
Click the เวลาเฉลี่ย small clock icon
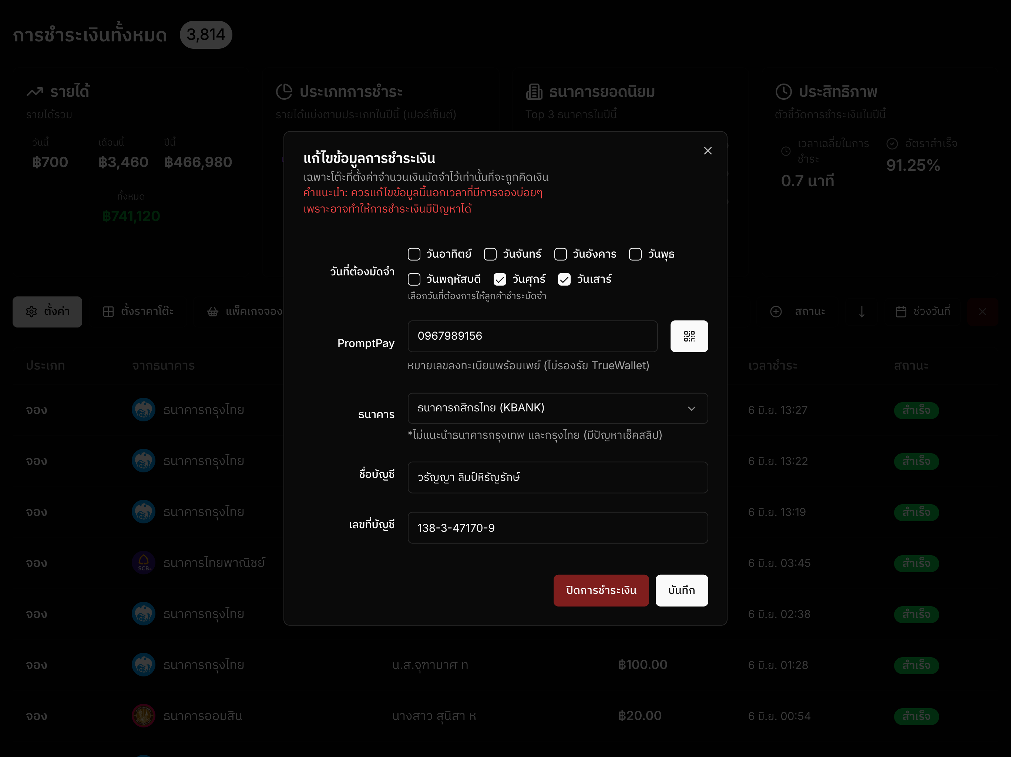[786, 151]
